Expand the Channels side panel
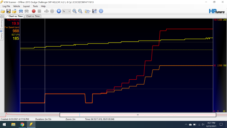This screenshot has width=227, height=128. point(2,21)
